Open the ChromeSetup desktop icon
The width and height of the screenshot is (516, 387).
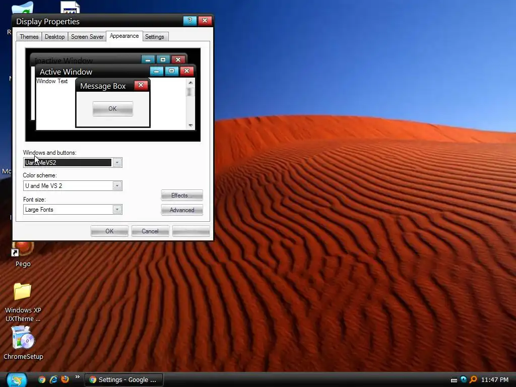pyautogui.click(x=23, y=343)
